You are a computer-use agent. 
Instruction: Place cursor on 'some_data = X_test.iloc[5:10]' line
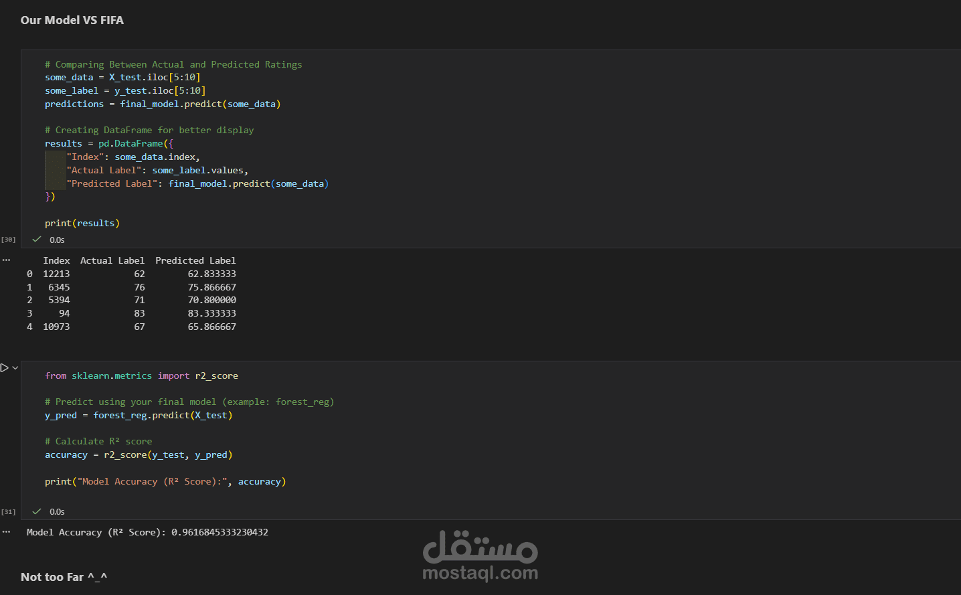[x=122, y=78]
